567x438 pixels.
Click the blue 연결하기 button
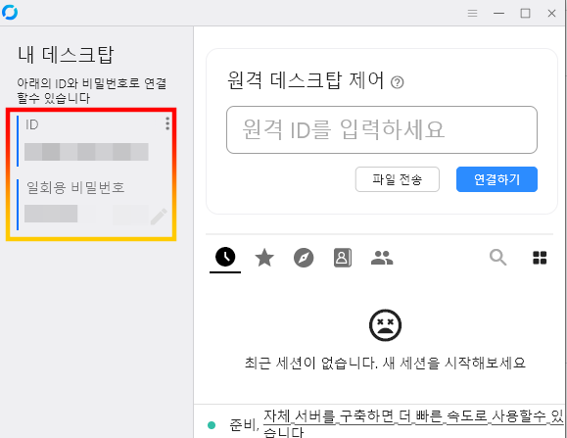(x=496, y=179)
